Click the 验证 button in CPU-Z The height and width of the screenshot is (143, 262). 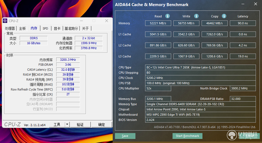(x=80, y=124)
